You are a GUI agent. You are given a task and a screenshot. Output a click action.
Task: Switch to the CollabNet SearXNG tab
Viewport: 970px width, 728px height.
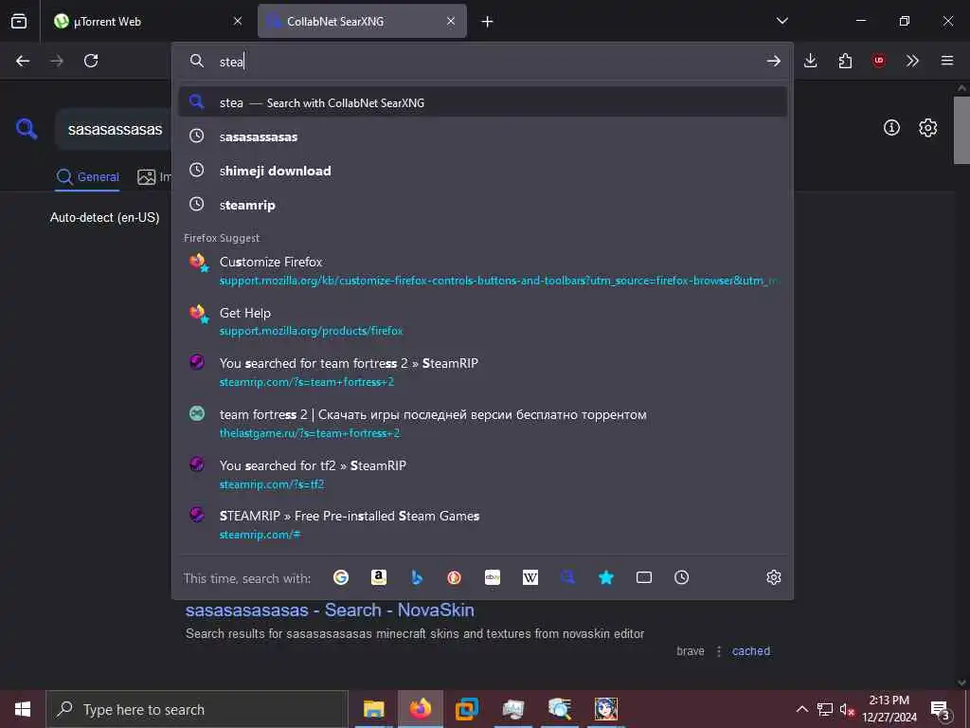[362, 21]
